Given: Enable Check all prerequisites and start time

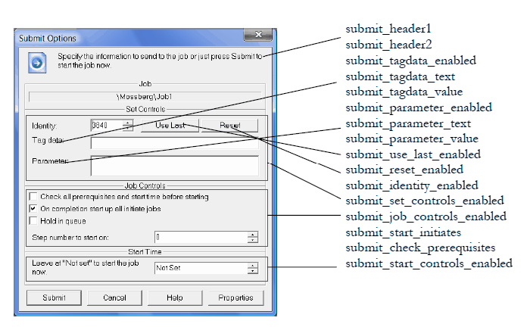Looking at the screenshot, I should [33, 197].
